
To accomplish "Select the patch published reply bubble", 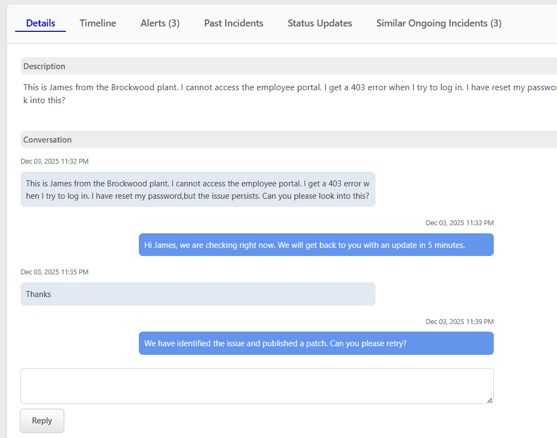I will 316,343.
